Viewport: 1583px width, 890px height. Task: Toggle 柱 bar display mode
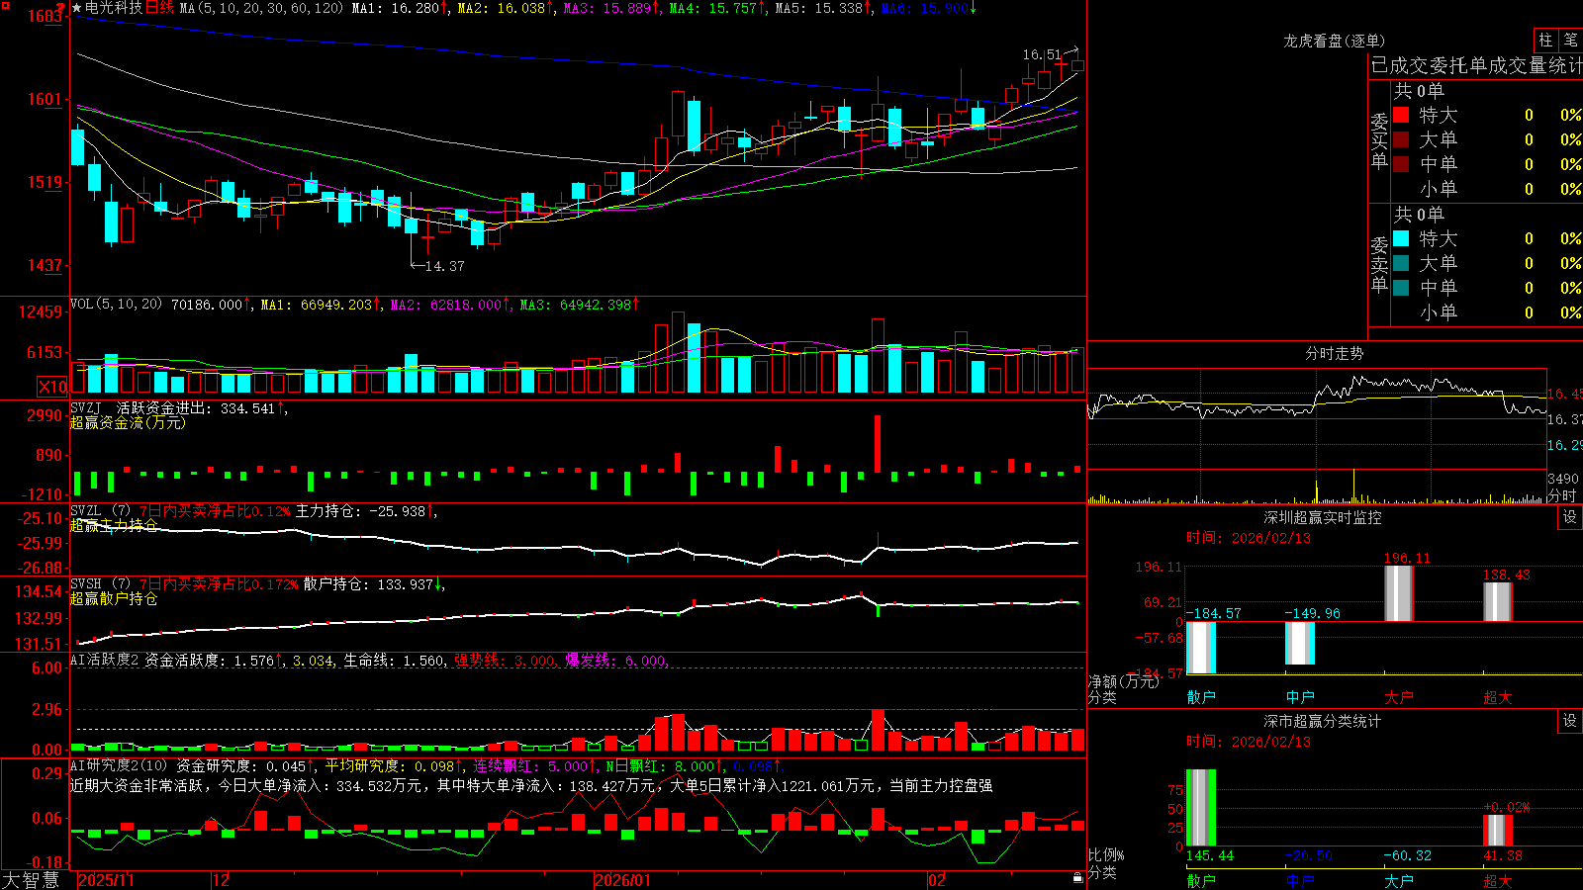click(x=1545, y=41)
